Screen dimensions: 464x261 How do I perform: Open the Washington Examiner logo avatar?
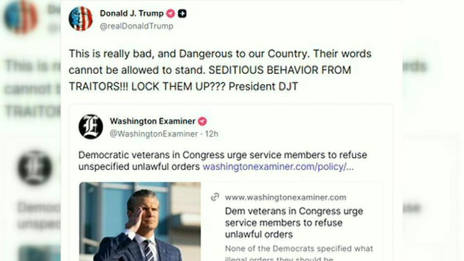coord(91,126)
